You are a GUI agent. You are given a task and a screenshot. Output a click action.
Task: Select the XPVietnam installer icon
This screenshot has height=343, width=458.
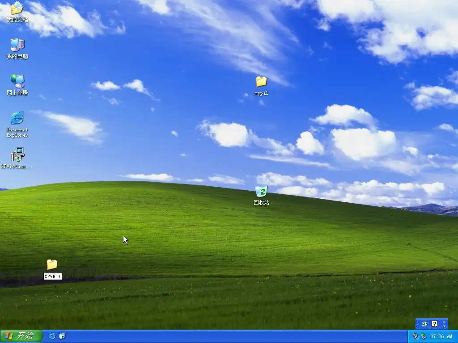pos(17,158)
